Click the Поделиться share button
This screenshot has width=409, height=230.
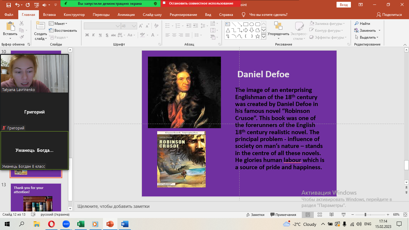pos(389,15)
